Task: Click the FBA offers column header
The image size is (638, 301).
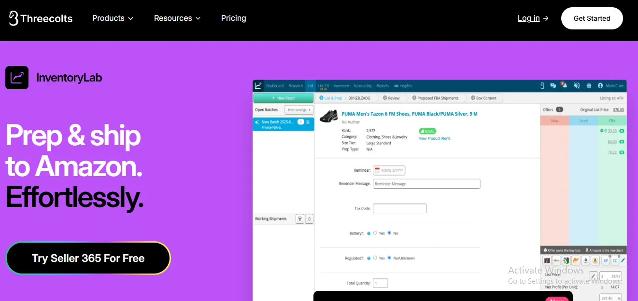Action: [x=612, y=121]
